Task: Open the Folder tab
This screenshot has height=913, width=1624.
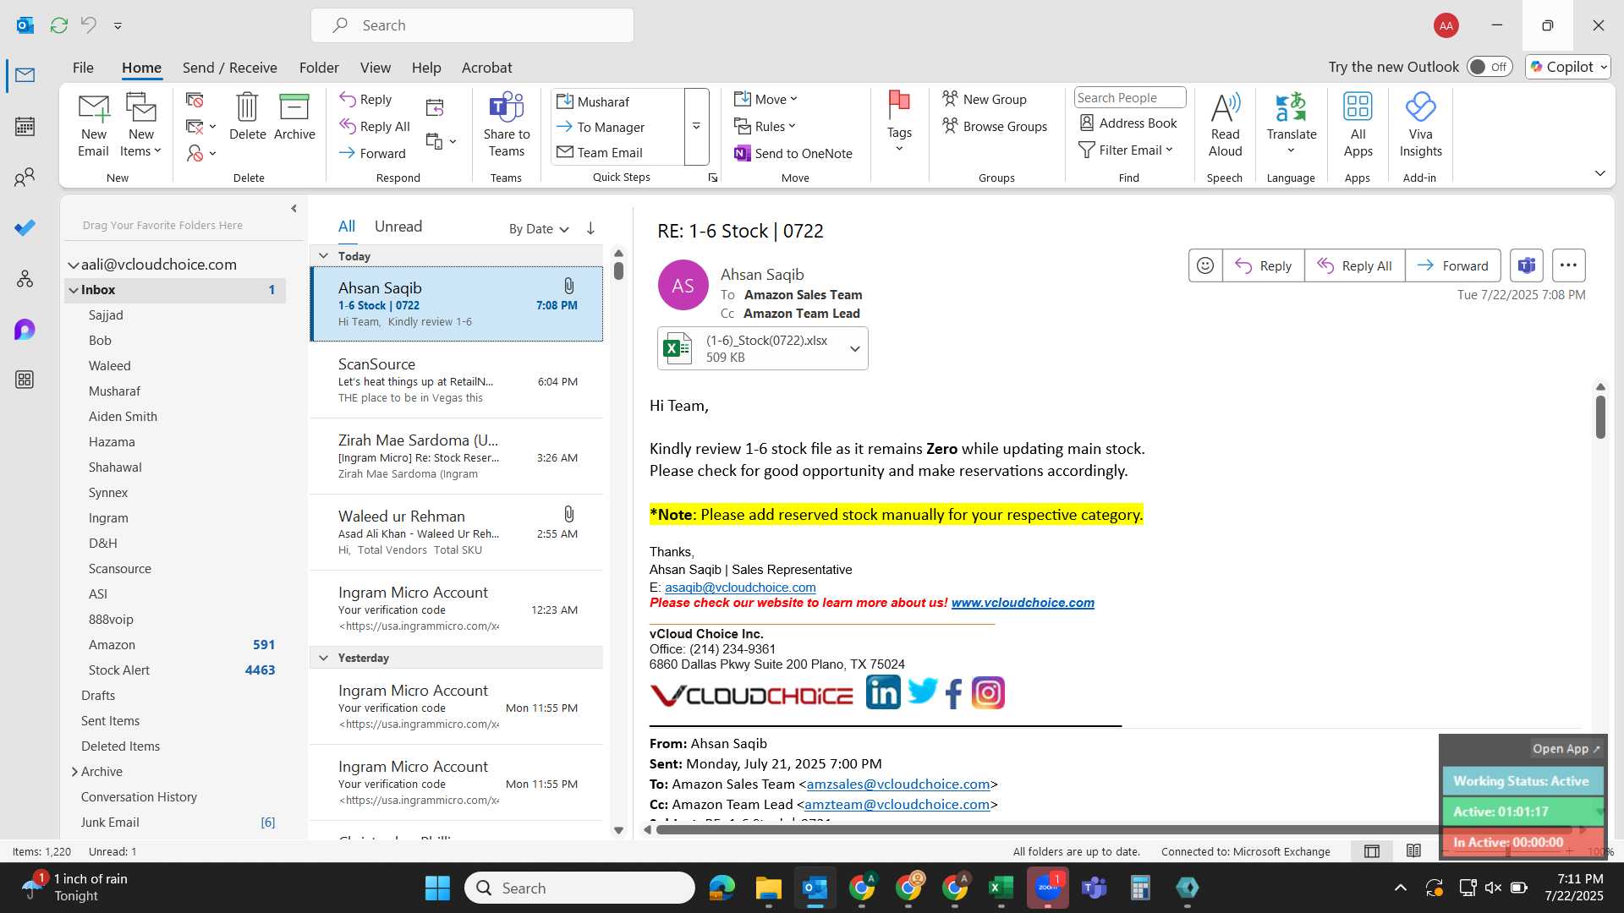Action: click(x=319, y=68)
